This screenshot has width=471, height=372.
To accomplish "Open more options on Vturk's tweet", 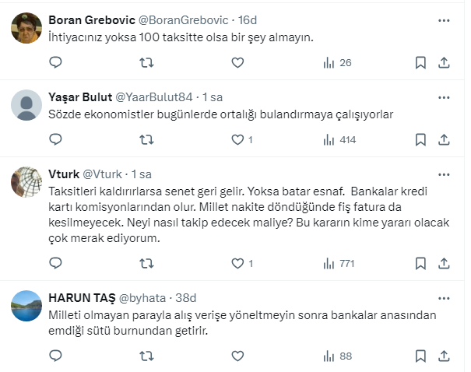I will pos(445,174).
